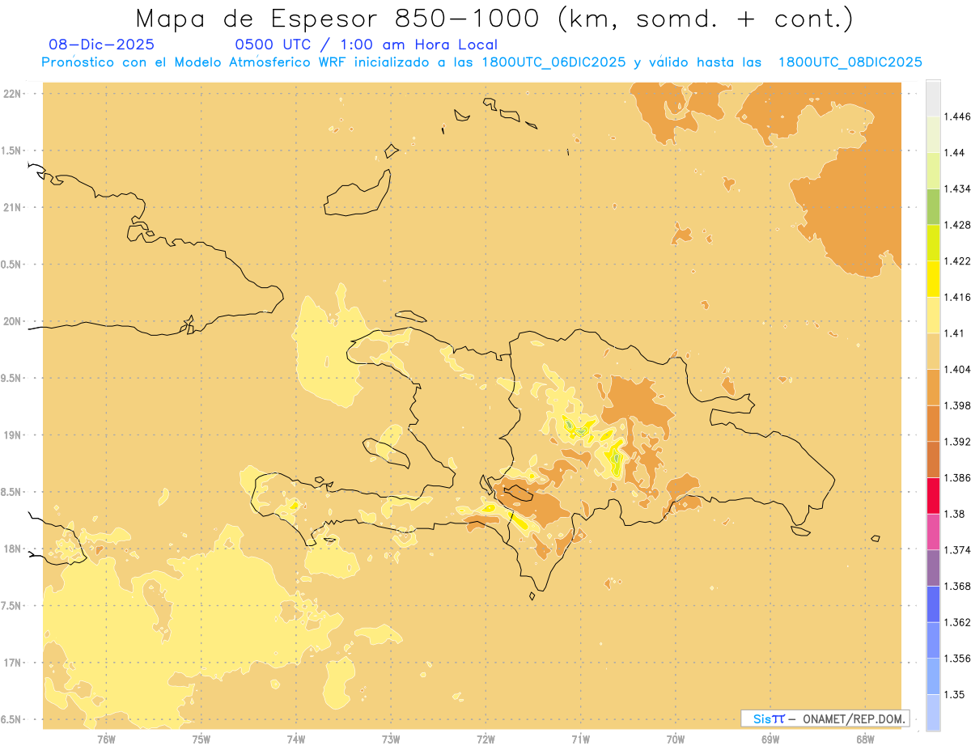The image size is (971, 750).
Task: Click the pale yellow swatch between 1.416 and 1.41
Action: [933, 315]
